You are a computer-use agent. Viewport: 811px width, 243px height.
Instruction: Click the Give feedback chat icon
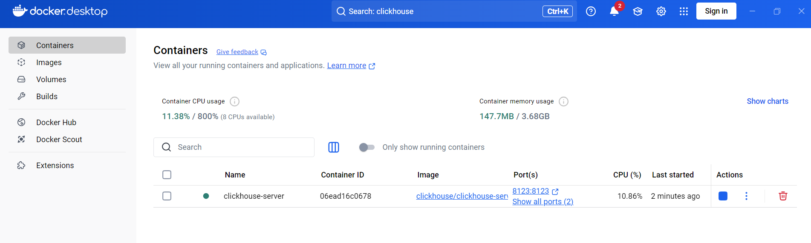pos(264,52)
